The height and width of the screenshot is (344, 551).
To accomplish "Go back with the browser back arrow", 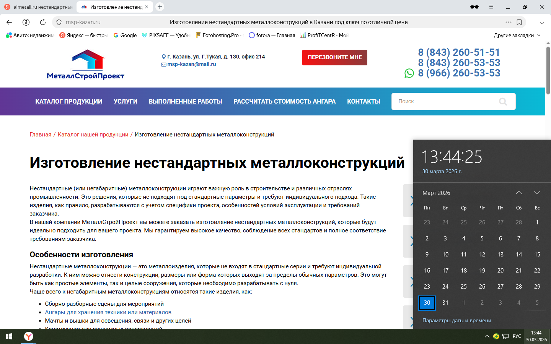I will tap(10, 22).
